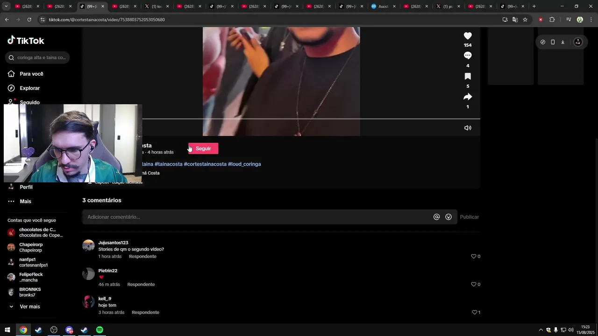
Task: Open Discord from the taskbar
Action: 69,330
